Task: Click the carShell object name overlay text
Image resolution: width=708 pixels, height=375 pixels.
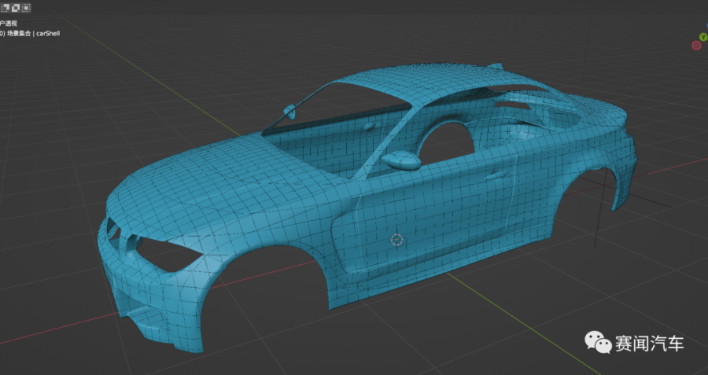Action: pyautogui.click(x=47, y=34)
